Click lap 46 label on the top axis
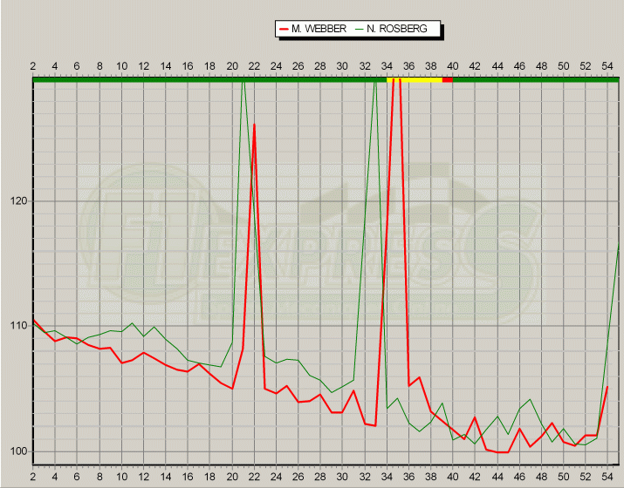Viewport: 624px width, 488px height. point(519,65)
